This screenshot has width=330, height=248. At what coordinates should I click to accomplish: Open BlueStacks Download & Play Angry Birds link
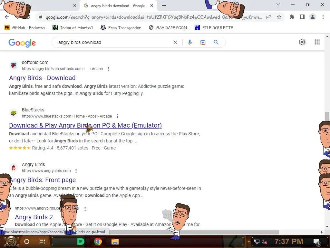pyautogui.click(x=85, y=125)
